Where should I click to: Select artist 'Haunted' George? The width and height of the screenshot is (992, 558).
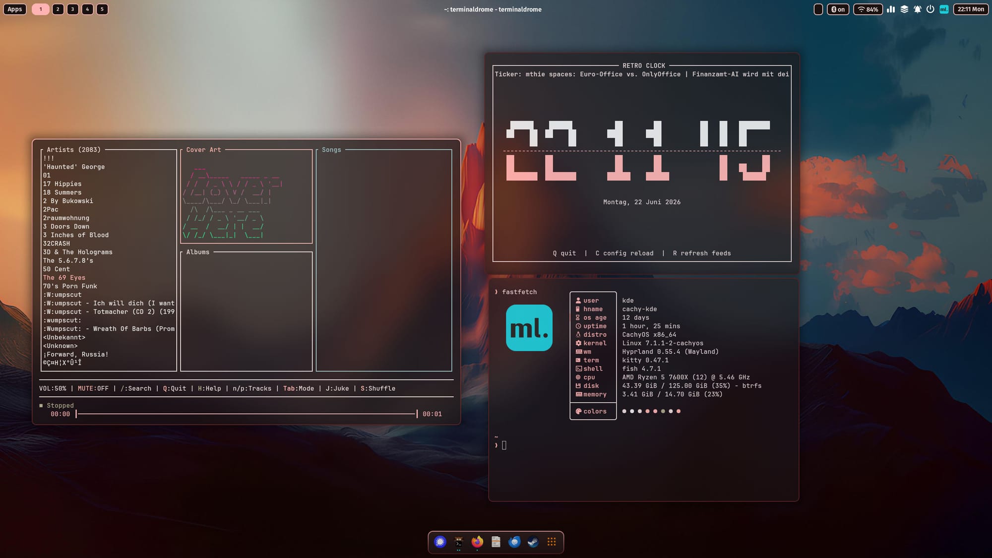[x=74, y=167]
